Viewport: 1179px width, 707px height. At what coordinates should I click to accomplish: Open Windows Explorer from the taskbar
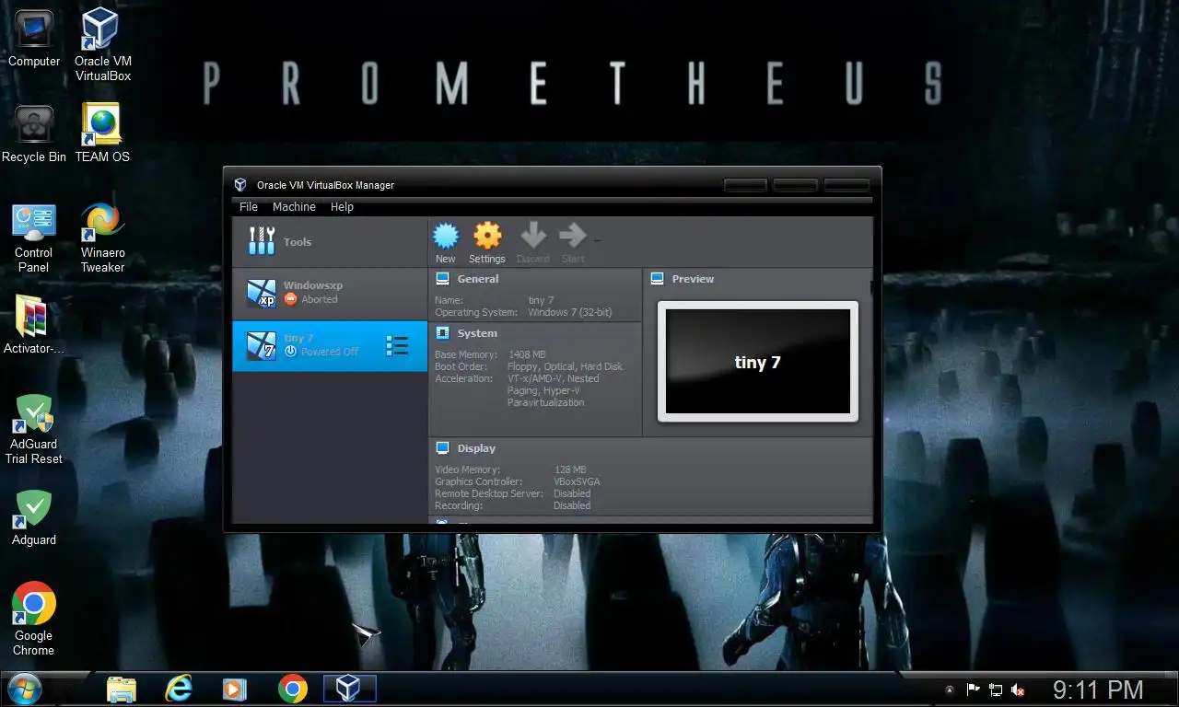(122, 689)
